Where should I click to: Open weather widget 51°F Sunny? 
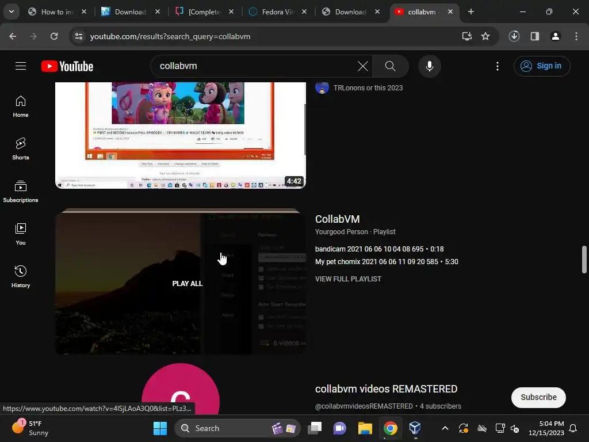(x=31, y=428)
